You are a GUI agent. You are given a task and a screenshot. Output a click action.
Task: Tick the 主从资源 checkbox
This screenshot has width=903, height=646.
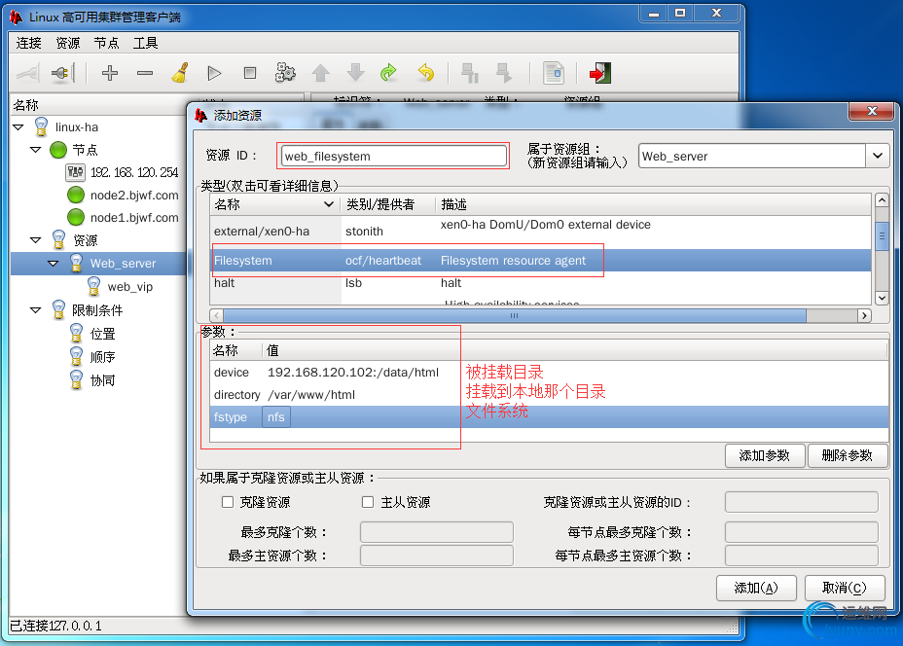pos(368,502)
